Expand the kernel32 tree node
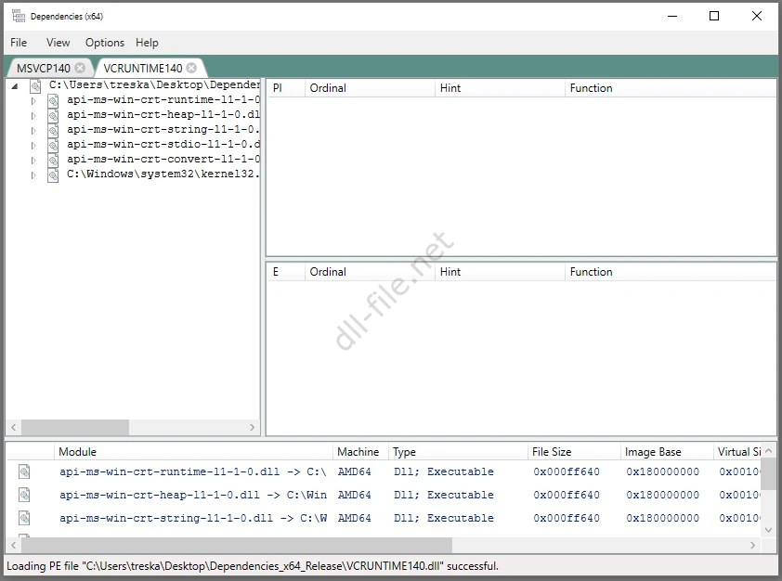Viewport: 782px width, 581px height. 33,175
